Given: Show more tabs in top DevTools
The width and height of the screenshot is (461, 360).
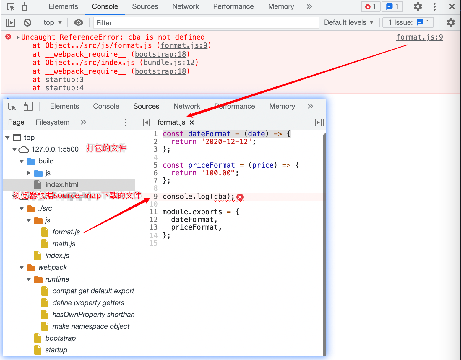Looking at the screenshot, I should (x=309, y=6).
